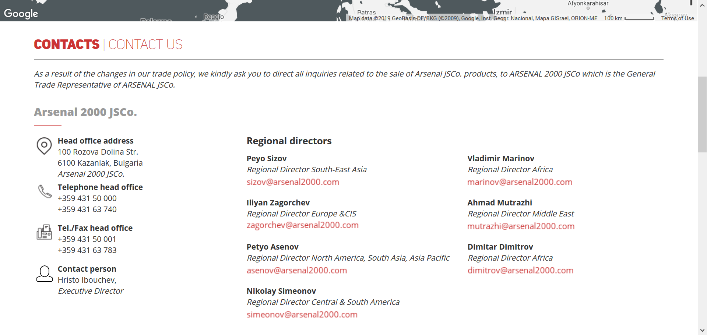Viewport: 707px width, 335px height.
Task: Click the Contact person label
Action: pyautogui.click(x=87, y=269)
